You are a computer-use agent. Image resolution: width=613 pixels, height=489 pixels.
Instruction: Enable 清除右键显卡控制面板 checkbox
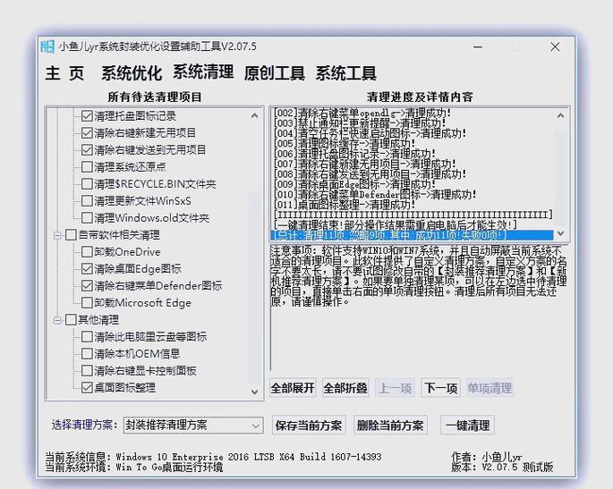87,371
